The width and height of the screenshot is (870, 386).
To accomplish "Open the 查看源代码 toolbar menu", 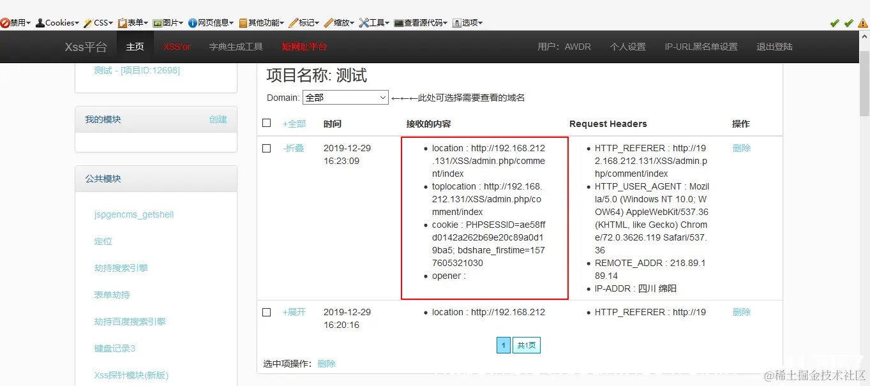I will coord(421,22).
